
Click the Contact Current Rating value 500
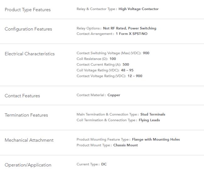pos(126,65)
